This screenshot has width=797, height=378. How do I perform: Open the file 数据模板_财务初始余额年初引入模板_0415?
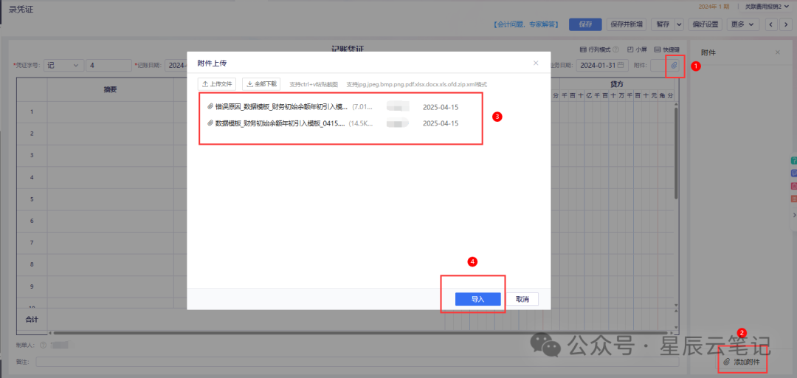click(x=280, y=123)
